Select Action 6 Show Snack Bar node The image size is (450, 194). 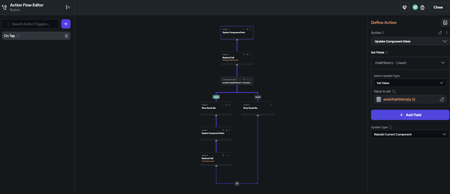[258, 108]
